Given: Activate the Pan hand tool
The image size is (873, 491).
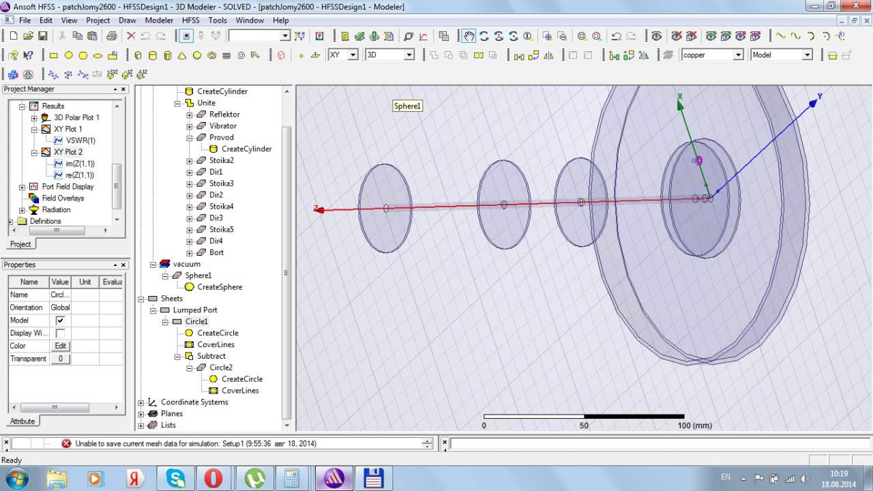Looking at the screenshot, I should (469, 36).
